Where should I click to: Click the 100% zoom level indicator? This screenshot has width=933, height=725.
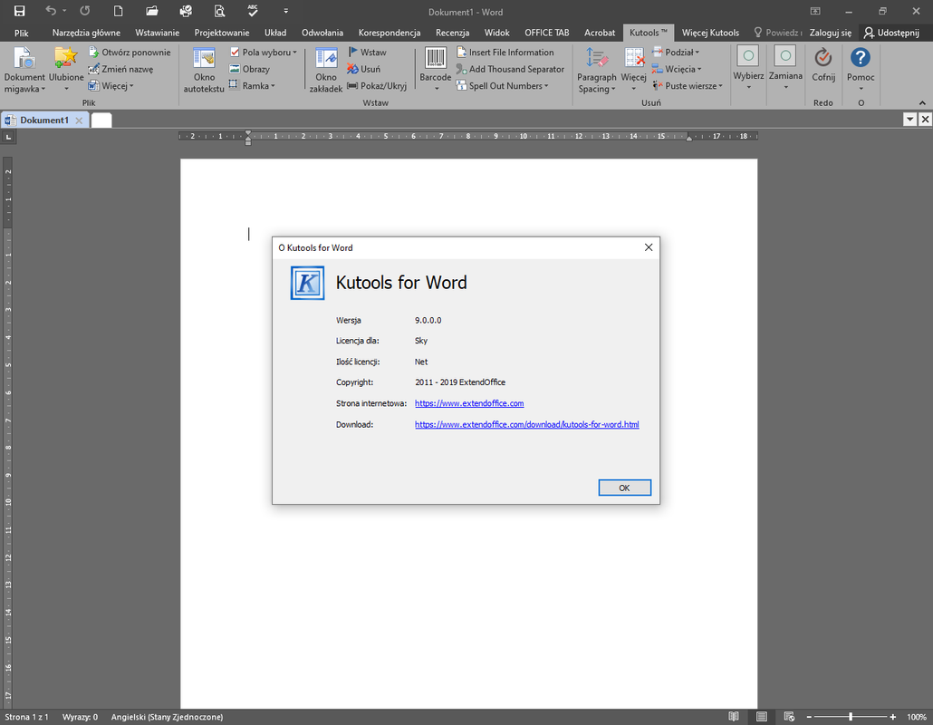click(917, 717)
